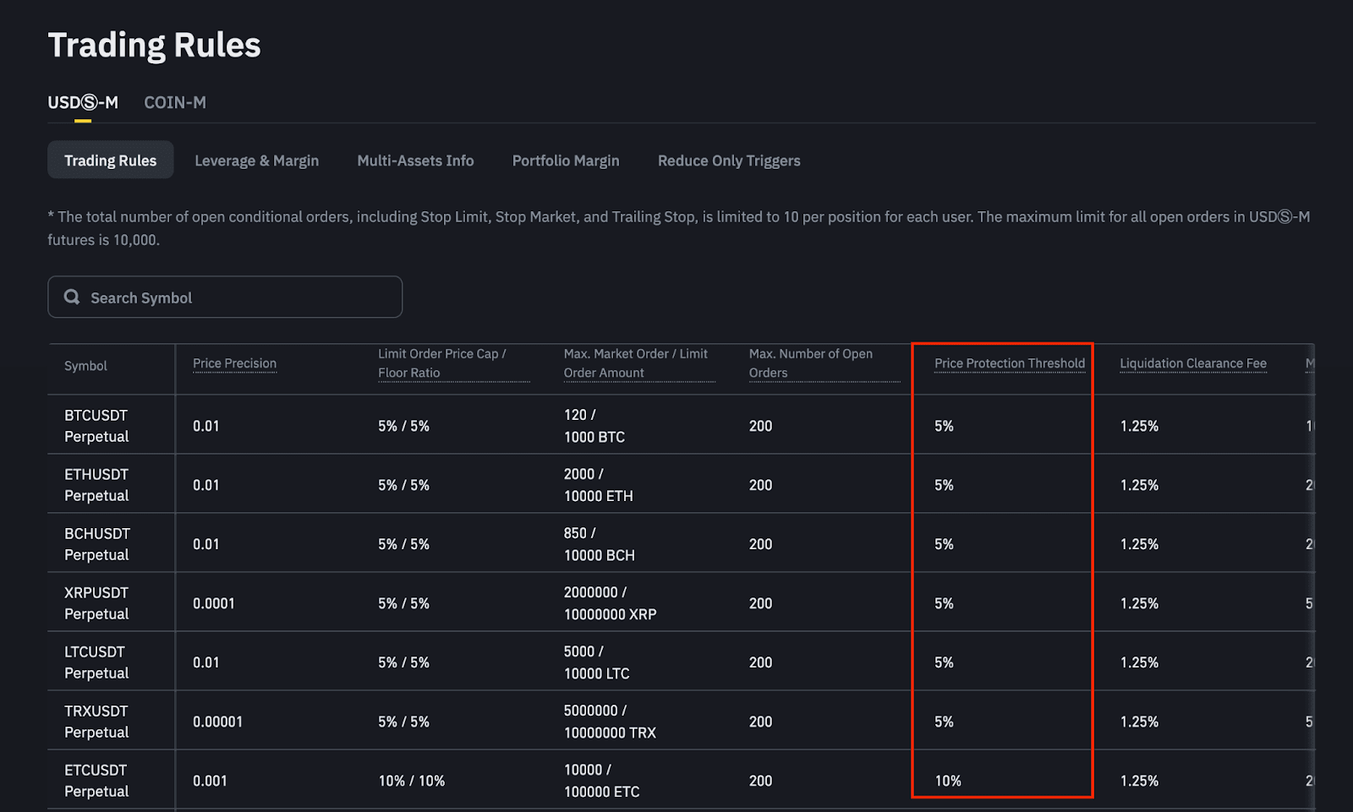Click the Symbol column header
This screenshot has height=812, width=1353.
tap(85, 366)
